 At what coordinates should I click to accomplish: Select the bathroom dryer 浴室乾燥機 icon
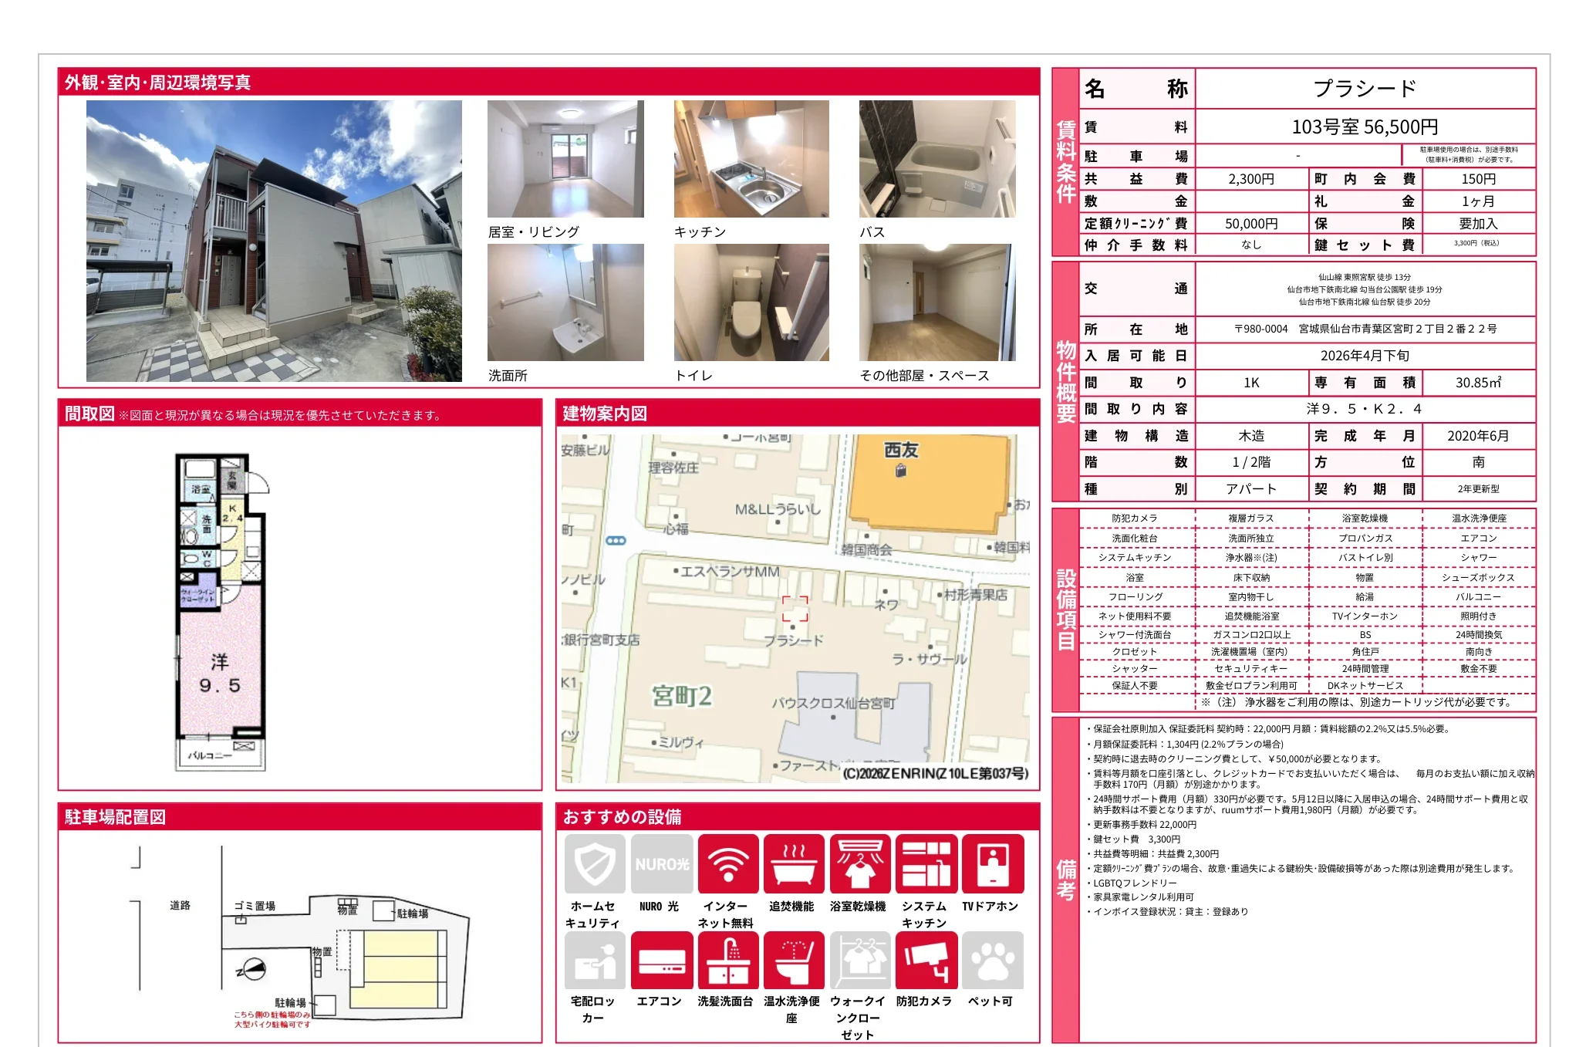(860, 863)
